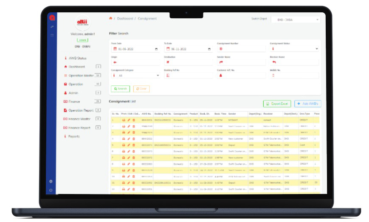
Task: Click the Add AWB's button
Action: [308, 104]
